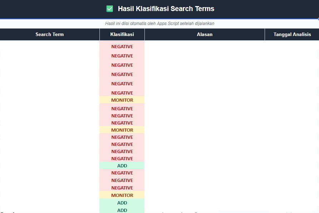Click the first MONITOR cell from the top

(x=122, y=100)
